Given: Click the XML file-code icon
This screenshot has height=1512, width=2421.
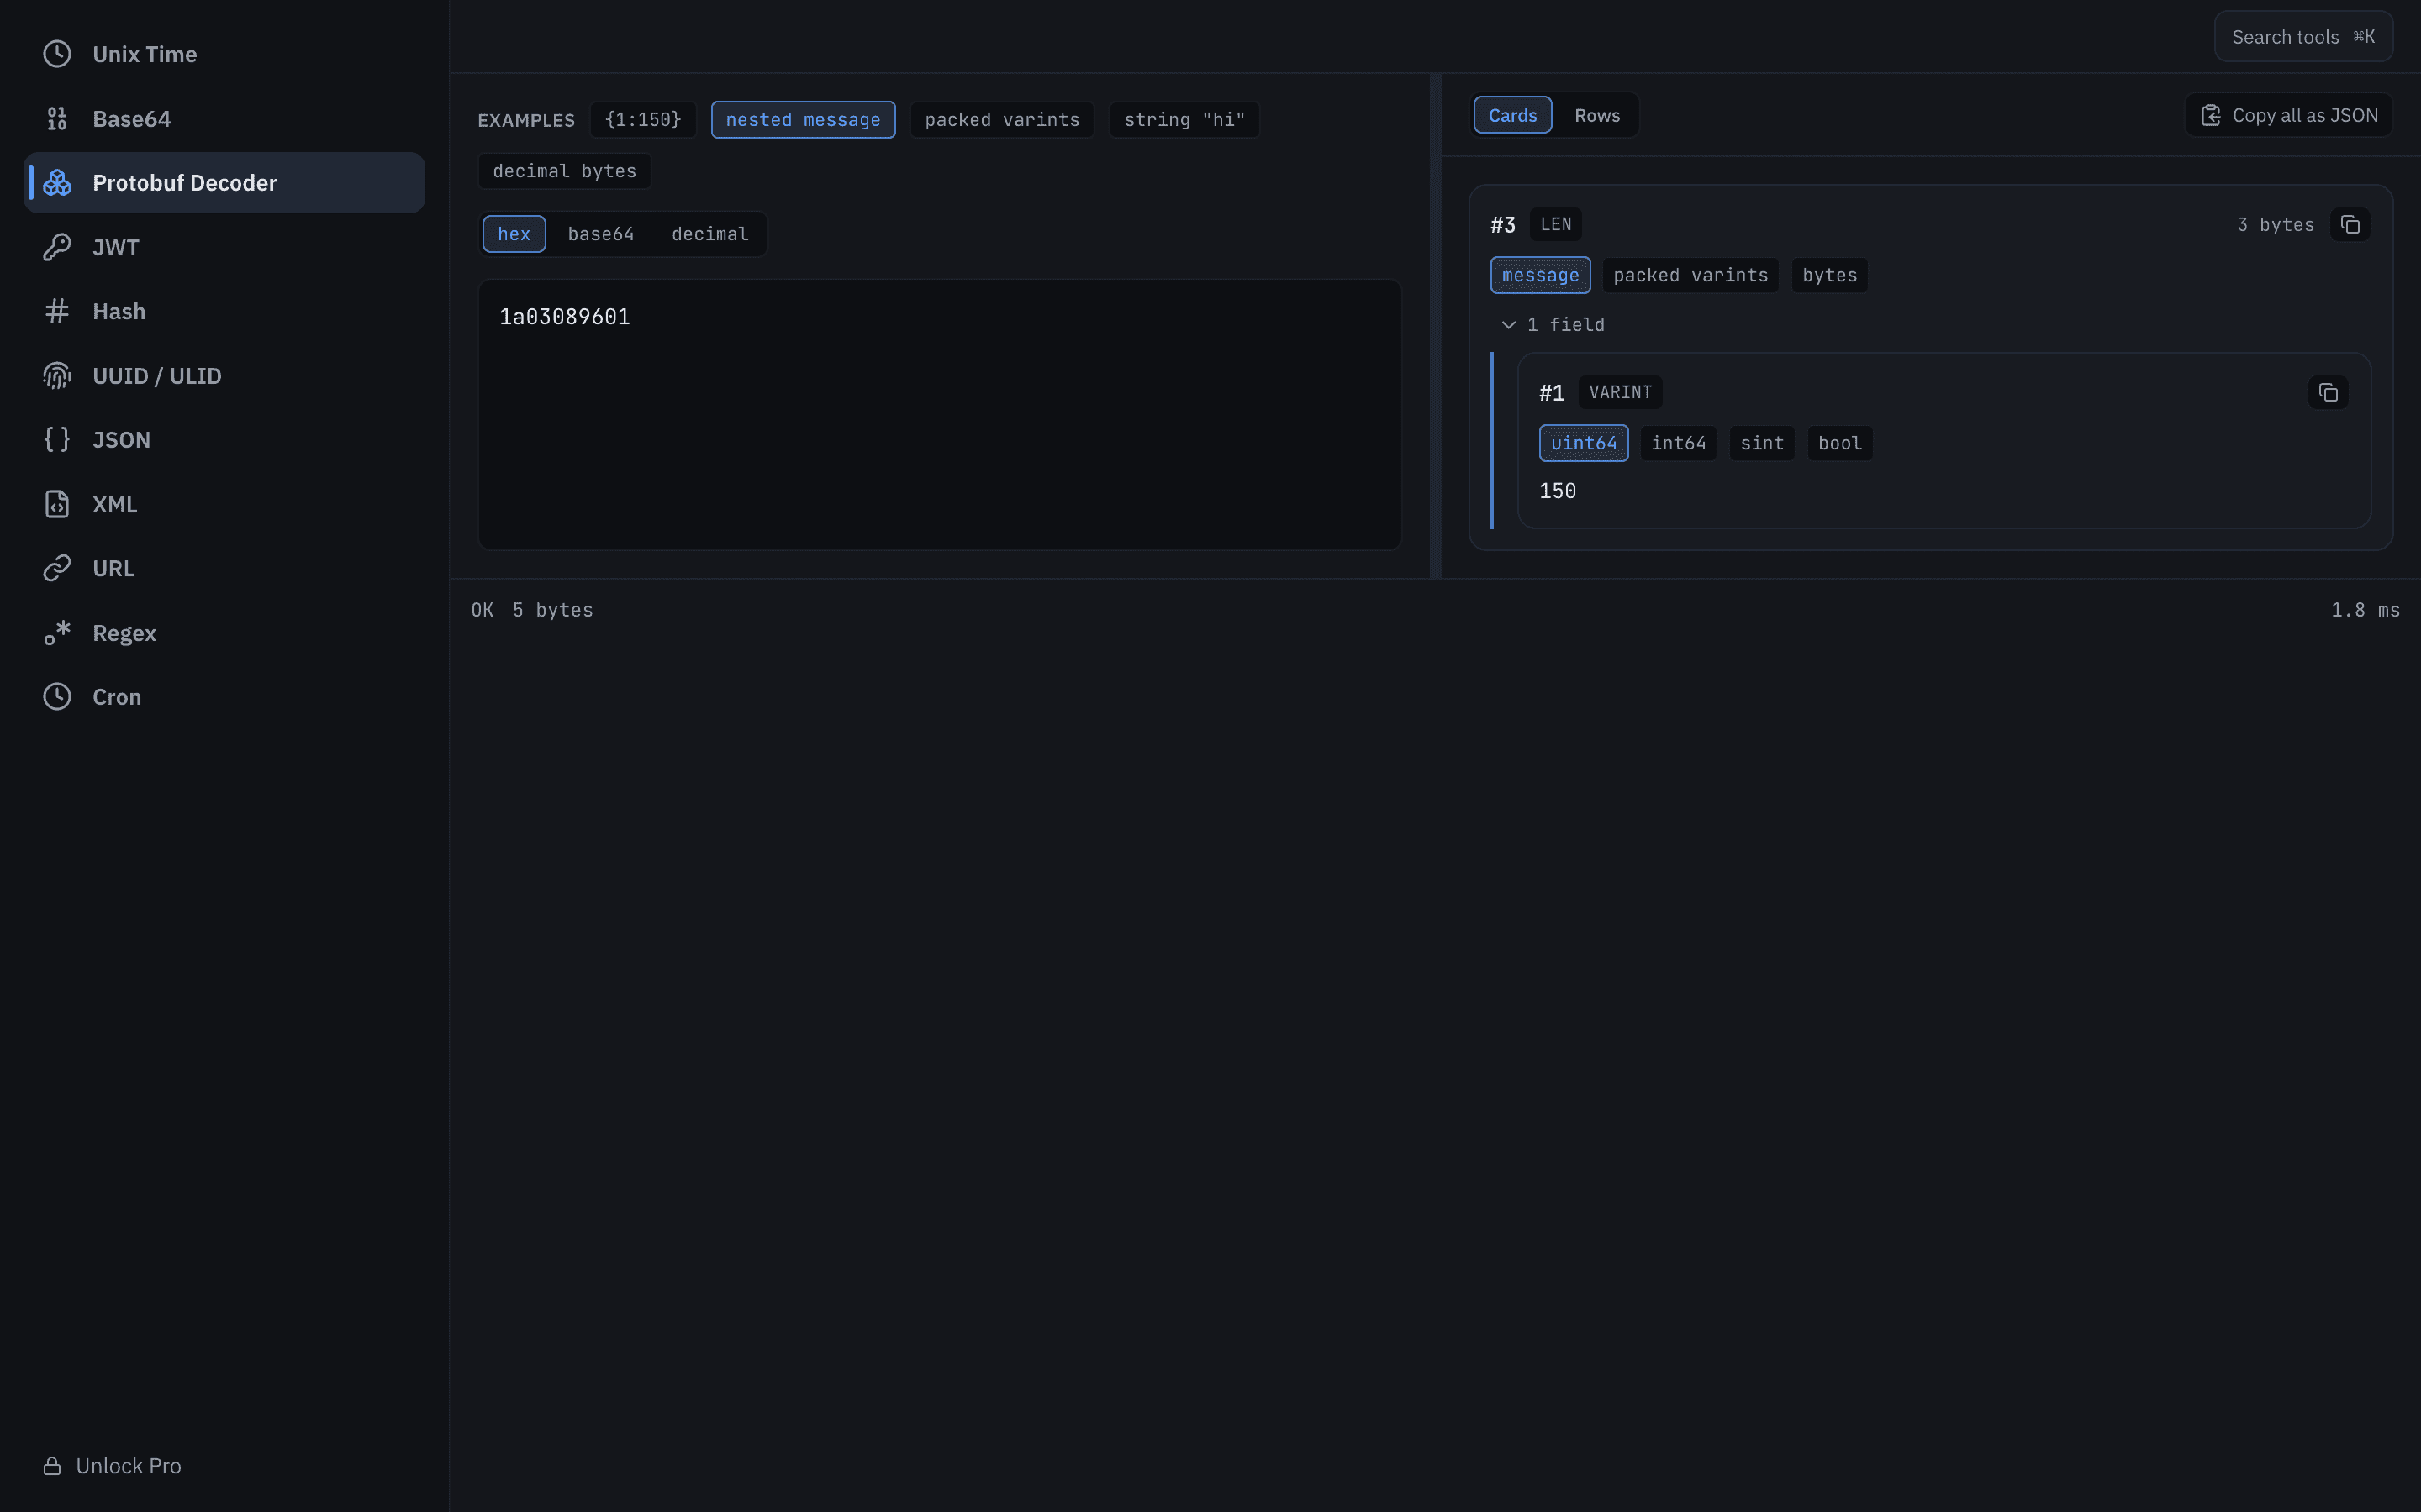Looking at the screenshot, I should [x=57, y=504].
